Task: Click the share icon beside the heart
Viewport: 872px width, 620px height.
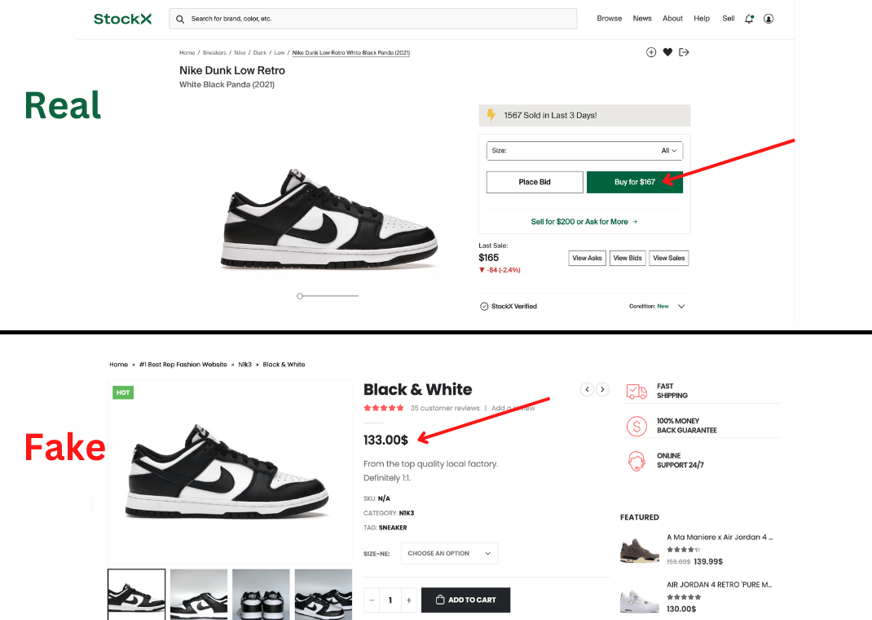Action: pyautogui.click(x=684, y=52)
